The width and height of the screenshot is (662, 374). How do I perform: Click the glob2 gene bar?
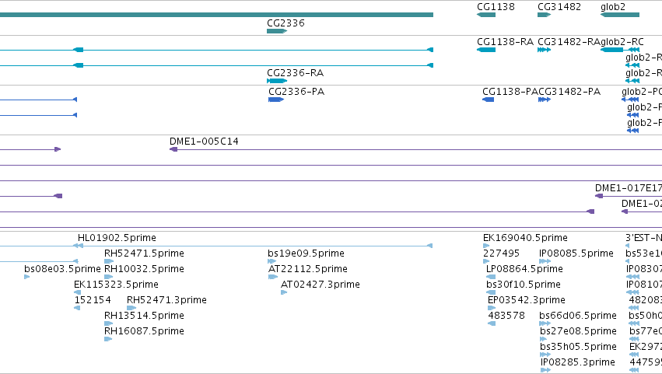click(620, 15)
